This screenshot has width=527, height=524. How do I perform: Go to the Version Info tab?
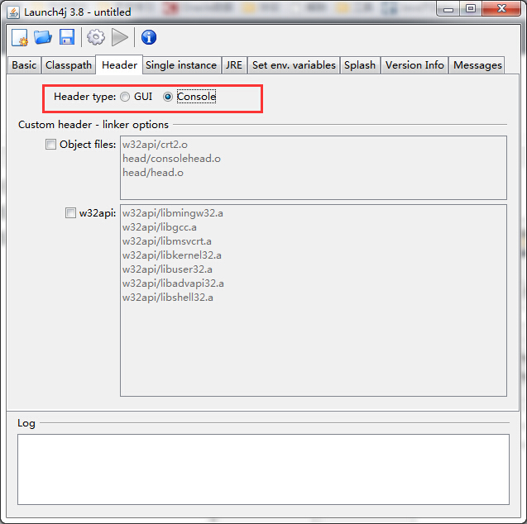click(414, 64)
